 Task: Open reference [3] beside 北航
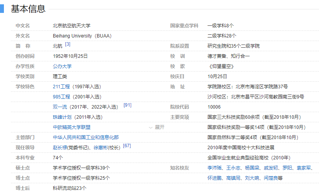[x=68, y=45]
